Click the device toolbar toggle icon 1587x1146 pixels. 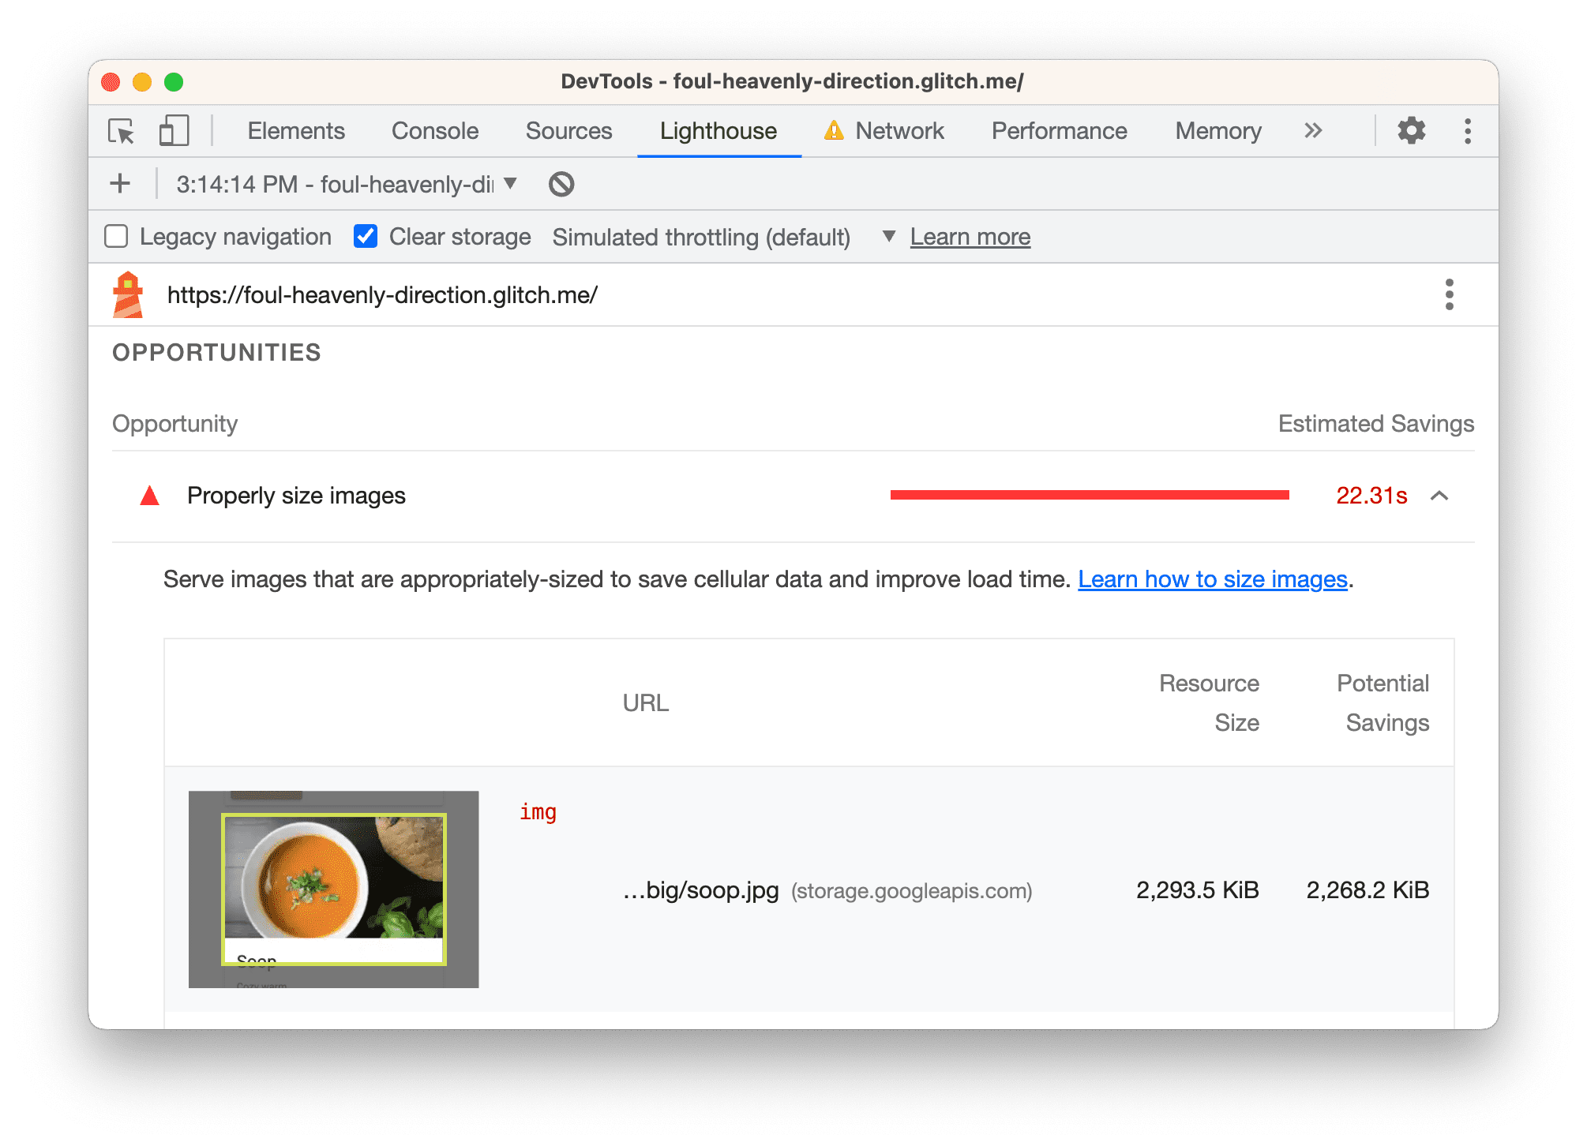(x=172, y=133)
